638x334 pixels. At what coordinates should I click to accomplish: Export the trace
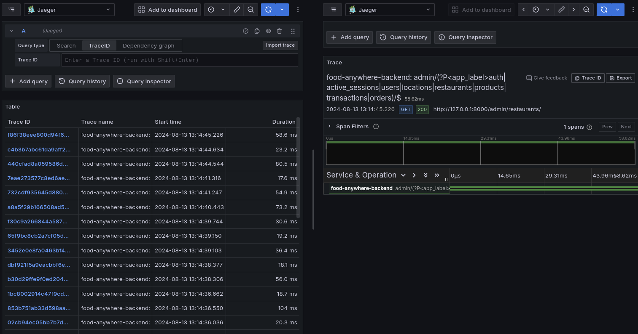[620, 78]
